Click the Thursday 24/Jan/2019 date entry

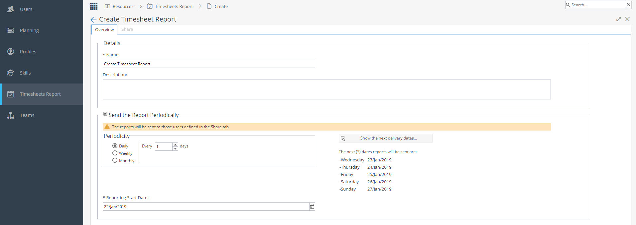365,167
